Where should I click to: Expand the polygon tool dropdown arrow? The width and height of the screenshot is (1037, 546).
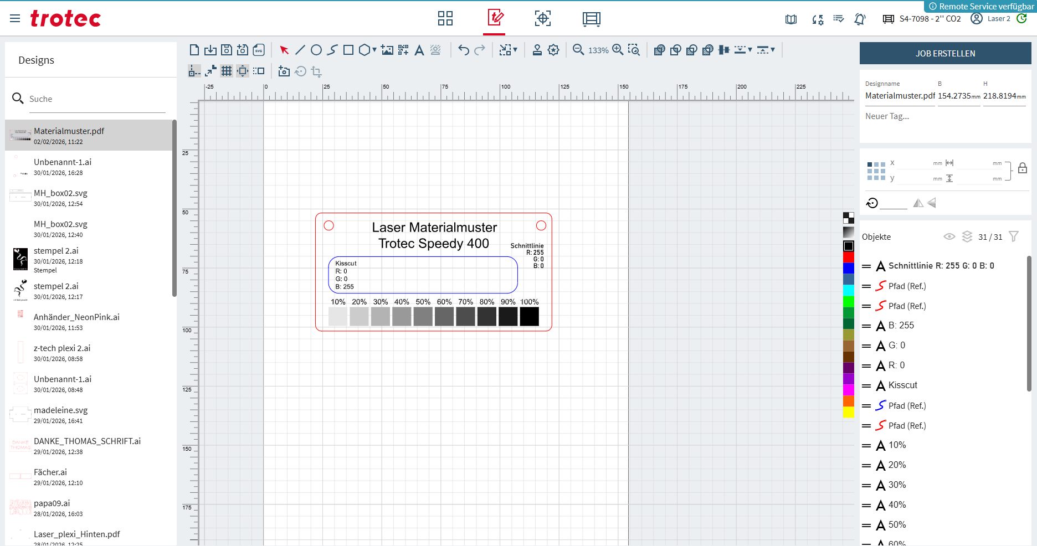(374, 50)
